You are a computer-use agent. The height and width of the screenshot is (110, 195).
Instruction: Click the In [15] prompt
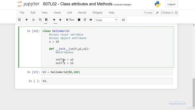(x=33, y=72)
